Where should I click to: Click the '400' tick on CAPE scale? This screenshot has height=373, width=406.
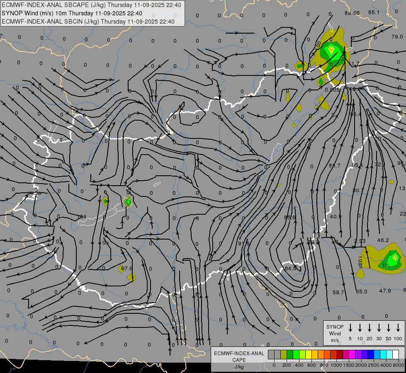[299, 365]
